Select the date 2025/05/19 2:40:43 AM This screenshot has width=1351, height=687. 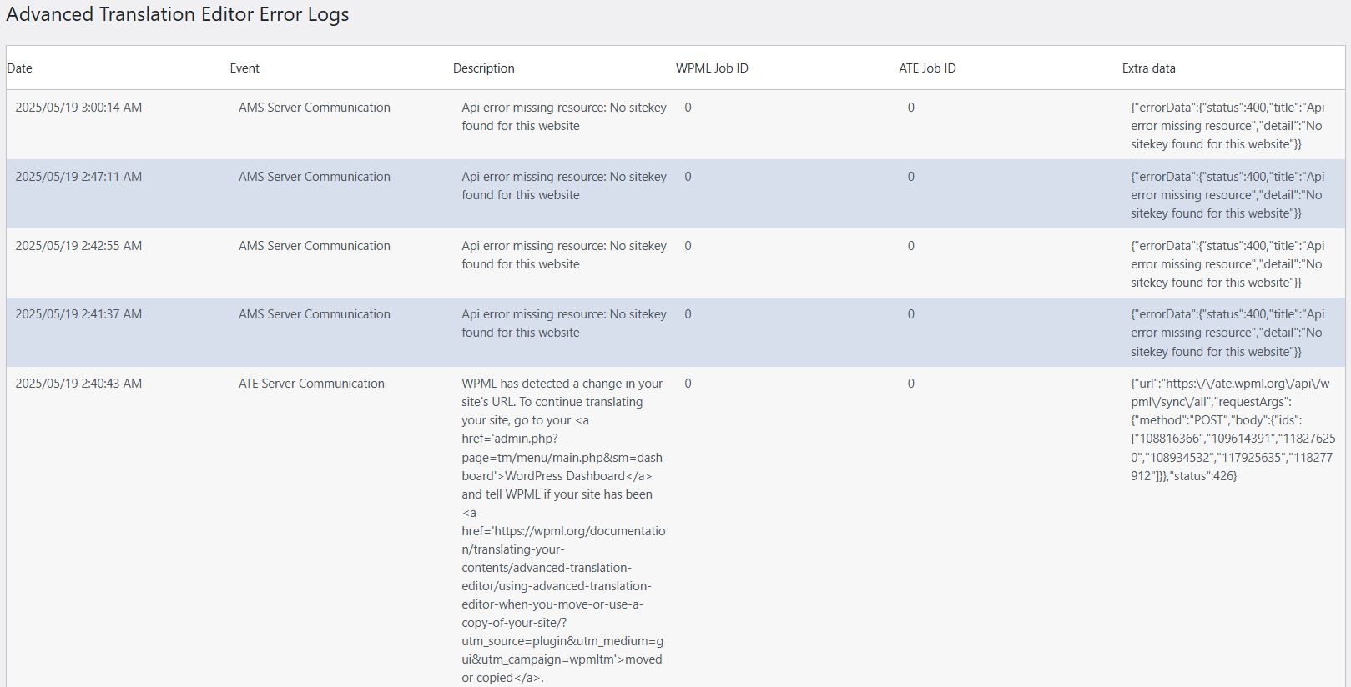coord(78,384)
